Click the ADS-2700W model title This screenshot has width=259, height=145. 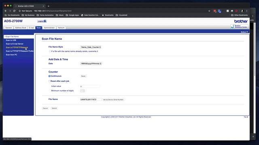13,21
